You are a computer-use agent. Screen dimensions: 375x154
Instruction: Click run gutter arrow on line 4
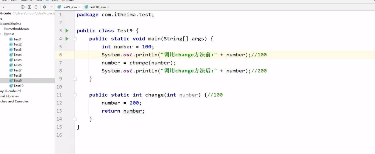pyautogui.click(x=67, y=38)
